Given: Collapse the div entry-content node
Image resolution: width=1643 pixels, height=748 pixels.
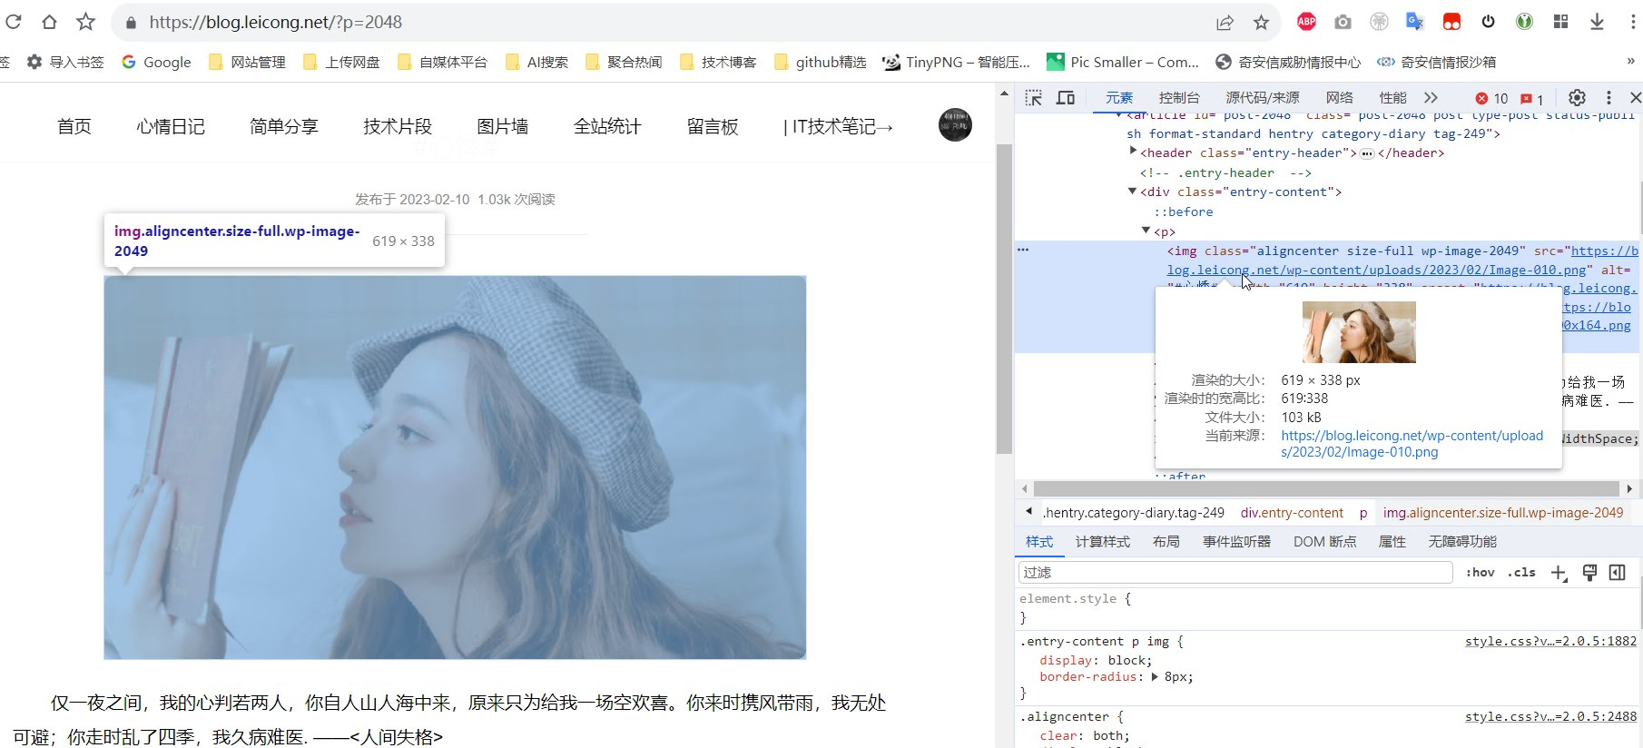Looking at the screenshot, I should pyautogui.click(x=1132, y=192).
